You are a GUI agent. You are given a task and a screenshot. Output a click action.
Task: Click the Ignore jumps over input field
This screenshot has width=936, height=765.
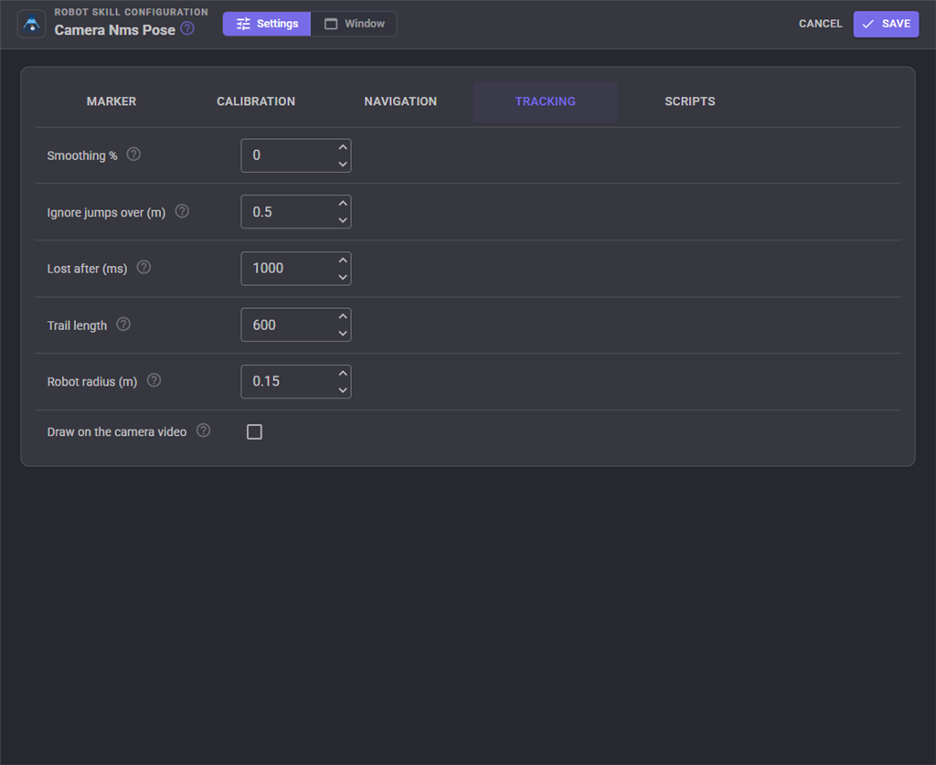[x=296, y=212]
